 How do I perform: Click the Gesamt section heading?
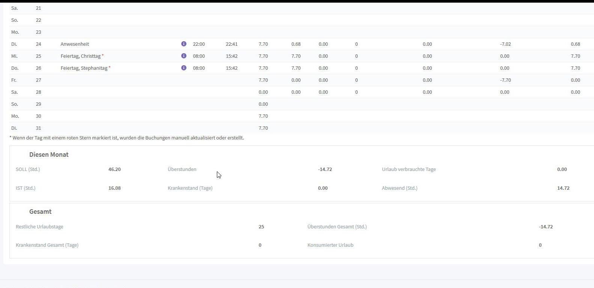(40, 211)
